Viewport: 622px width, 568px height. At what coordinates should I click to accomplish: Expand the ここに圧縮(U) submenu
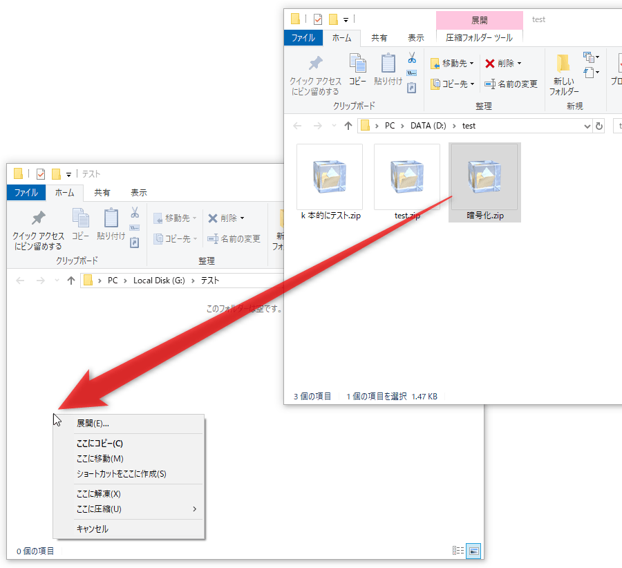pyautogui.click(x=129, y=509)
